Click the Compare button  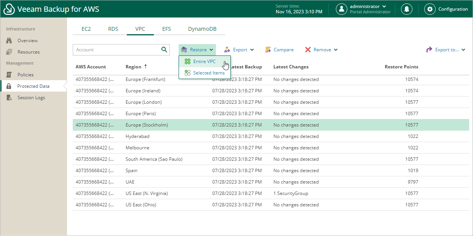[279, 50]
